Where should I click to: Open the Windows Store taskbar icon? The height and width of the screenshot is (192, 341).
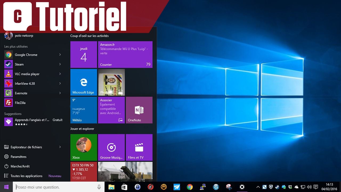(124, 187)
